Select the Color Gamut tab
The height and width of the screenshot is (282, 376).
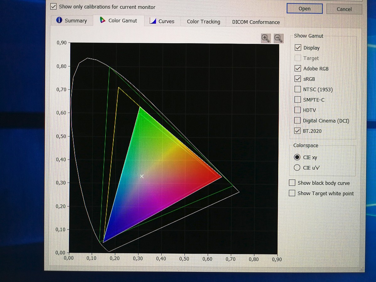pos(118,21)
